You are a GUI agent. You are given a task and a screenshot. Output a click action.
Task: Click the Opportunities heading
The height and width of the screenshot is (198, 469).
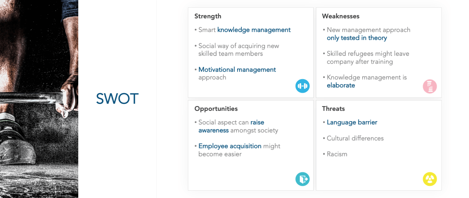point(216,109)
